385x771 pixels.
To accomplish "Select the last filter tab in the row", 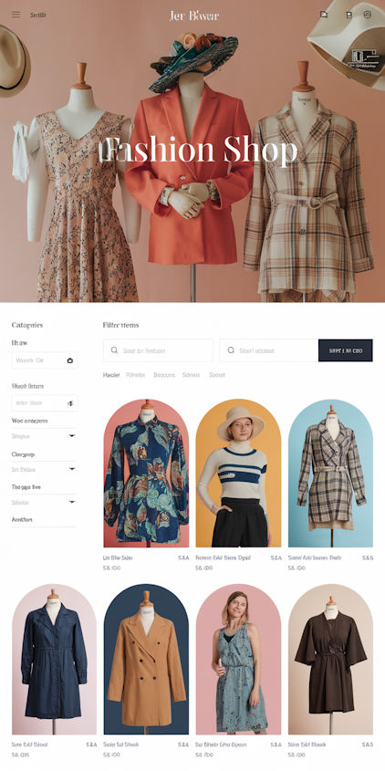I will (217, 375).
